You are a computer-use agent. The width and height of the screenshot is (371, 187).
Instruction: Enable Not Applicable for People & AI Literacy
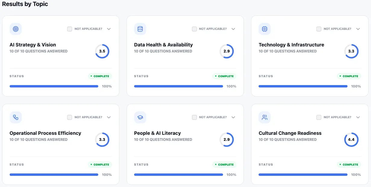[194, 117]
